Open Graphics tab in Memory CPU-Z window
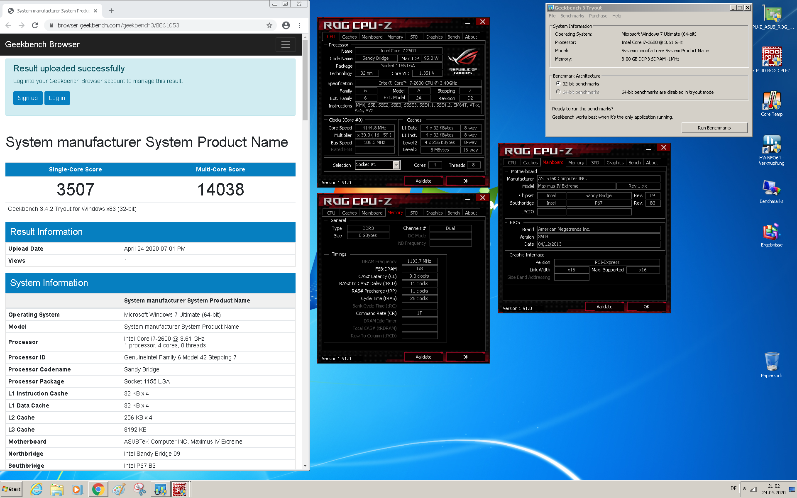This screenshot has height=498, width=797. (x=434, y=213)
